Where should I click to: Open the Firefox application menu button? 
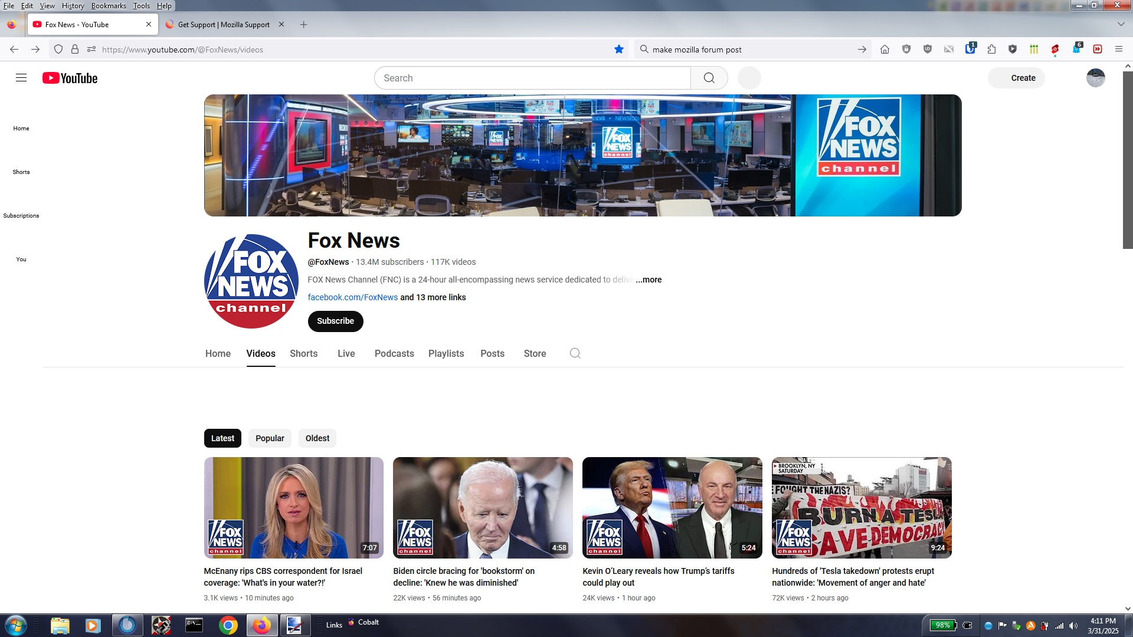tap(1118, 50)
